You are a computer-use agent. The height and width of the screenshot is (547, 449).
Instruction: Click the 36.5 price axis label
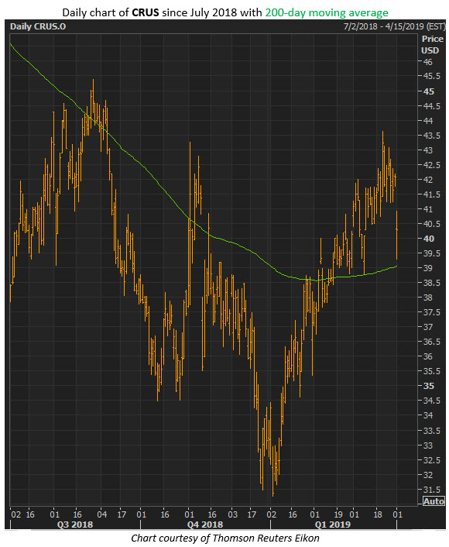(x=431, y=342)
